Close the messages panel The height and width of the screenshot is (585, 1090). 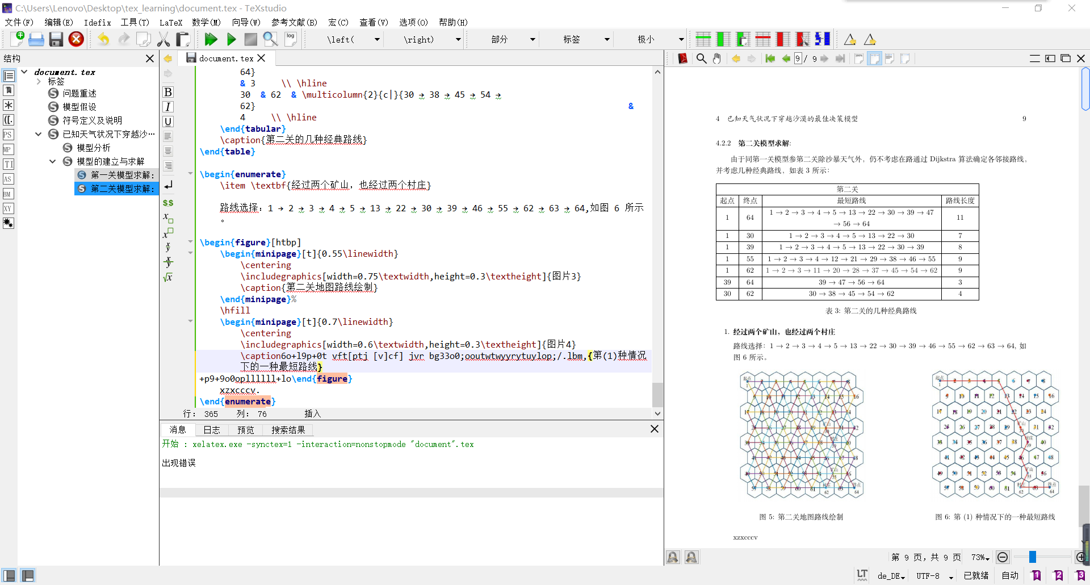[655, 429]
